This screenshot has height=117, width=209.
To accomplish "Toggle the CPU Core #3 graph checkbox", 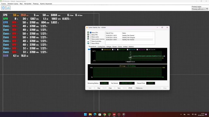I will pos(137,50).
